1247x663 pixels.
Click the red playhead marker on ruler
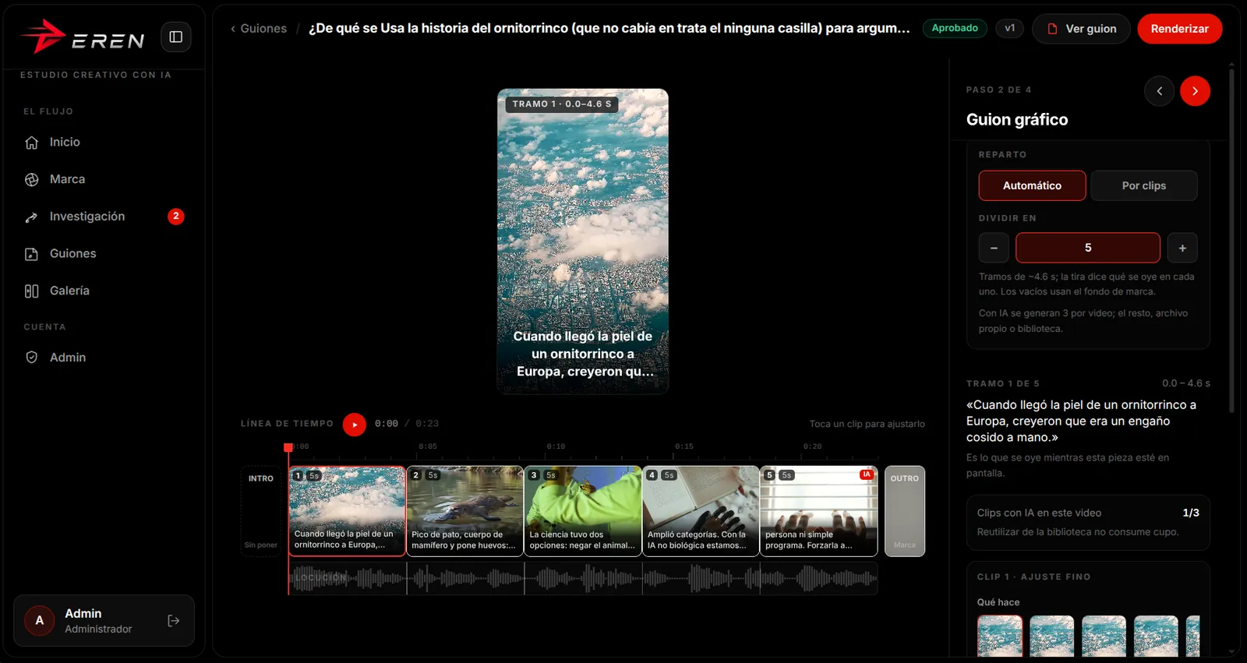pos(288,447)
